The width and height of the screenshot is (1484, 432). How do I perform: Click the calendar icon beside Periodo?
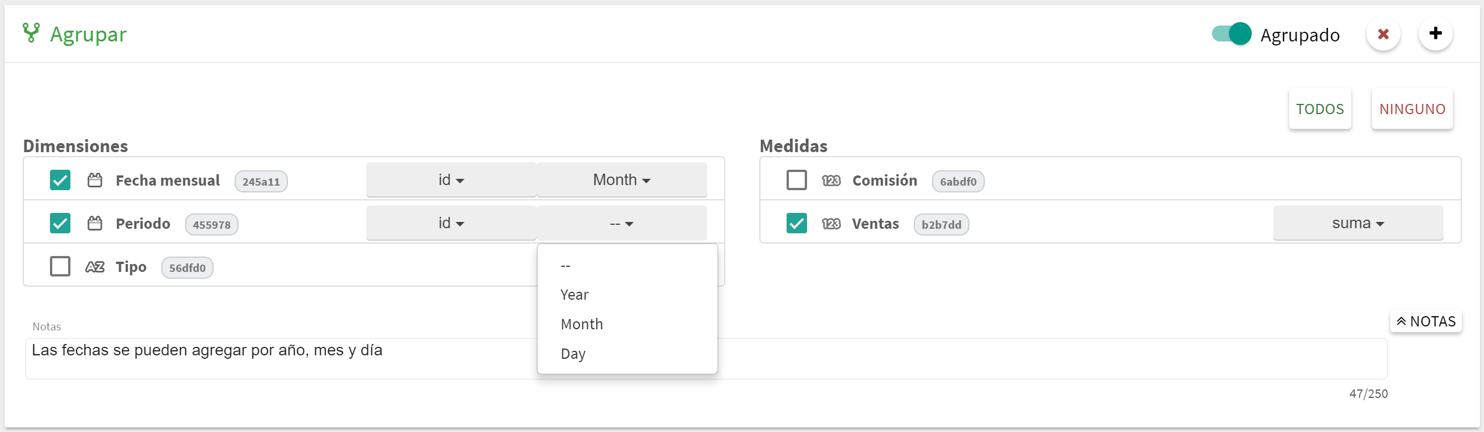tap(95, 224)
